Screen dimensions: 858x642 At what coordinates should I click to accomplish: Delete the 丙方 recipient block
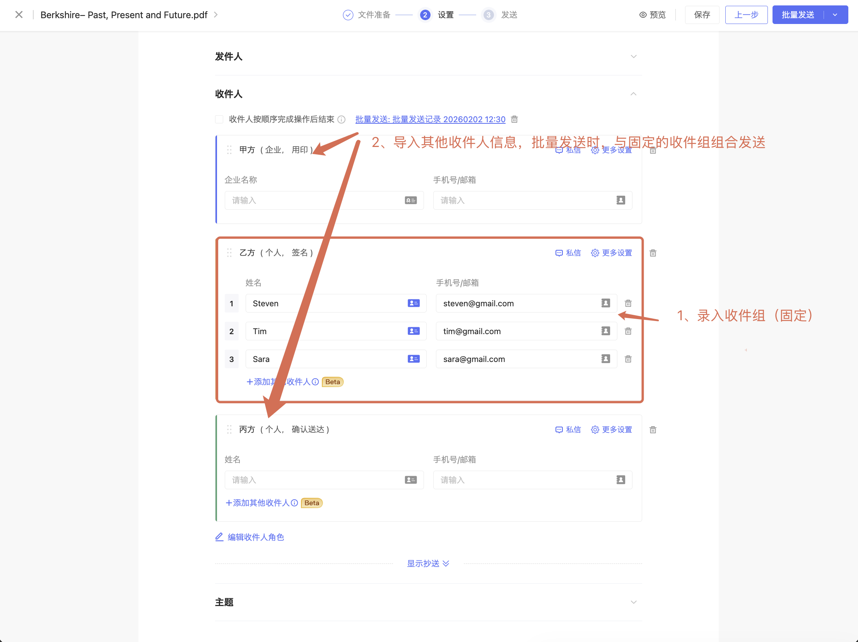click(x=653, y=430)
